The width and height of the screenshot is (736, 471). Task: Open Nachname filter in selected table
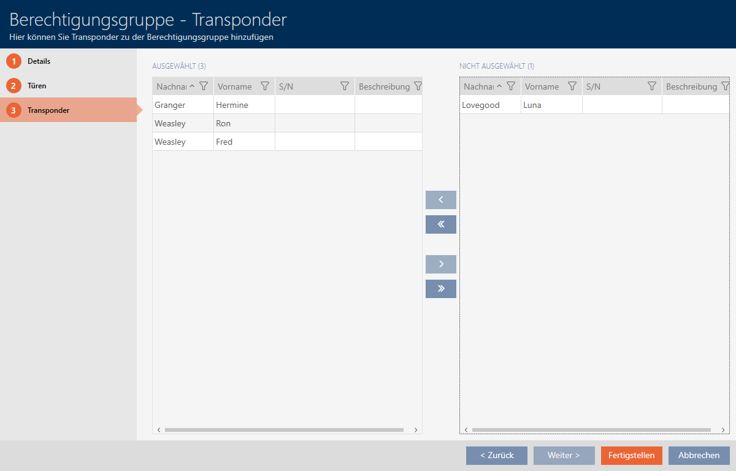click(204, 86)
